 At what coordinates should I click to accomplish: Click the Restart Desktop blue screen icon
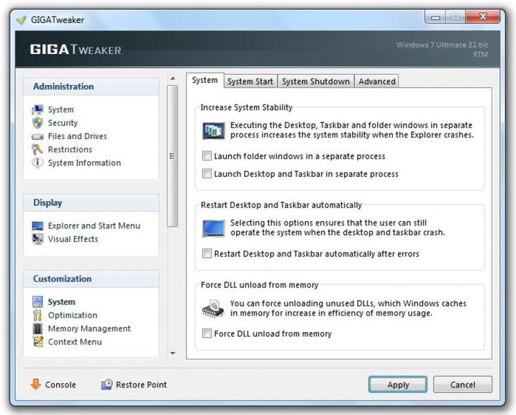point(213,228)
